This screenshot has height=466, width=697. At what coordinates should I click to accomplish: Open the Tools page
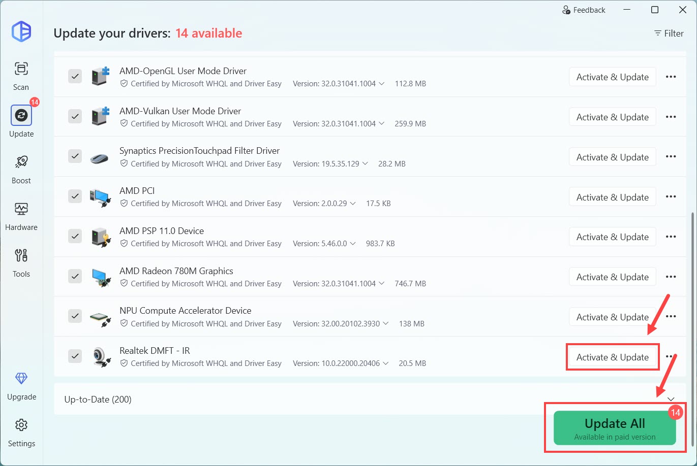coord(21,262)
